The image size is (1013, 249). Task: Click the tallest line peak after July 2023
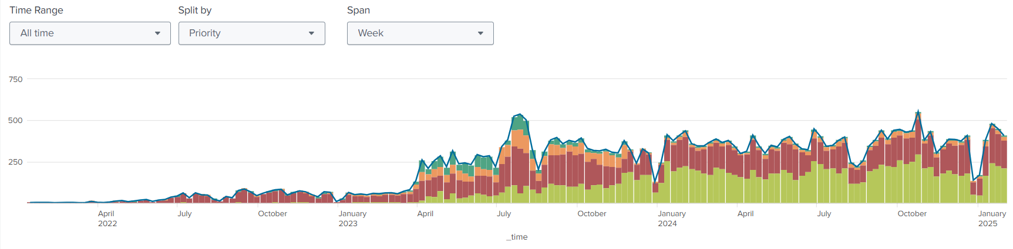520,114
